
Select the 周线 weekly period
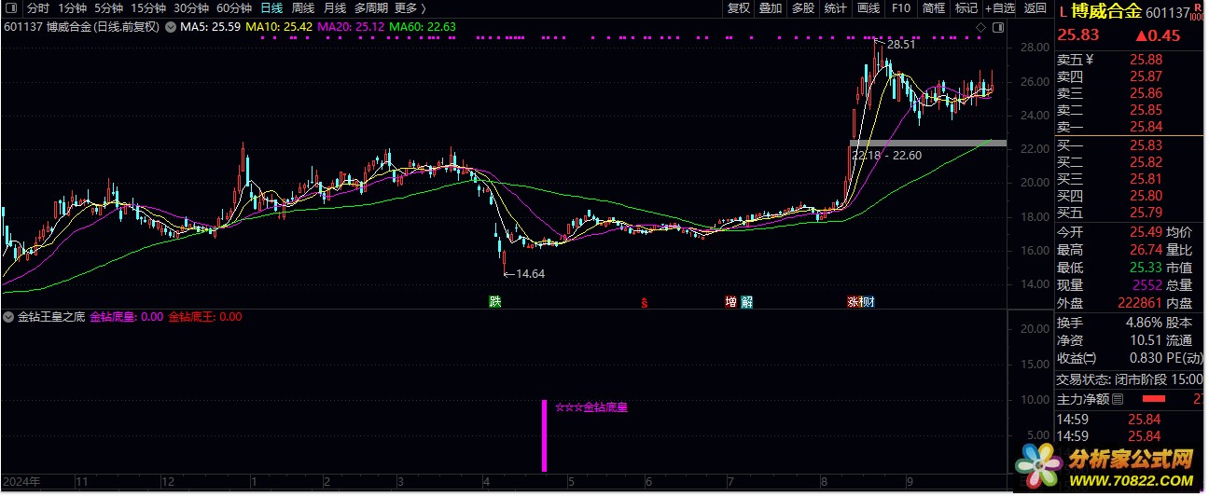pyautogui.click(x=303, y=7)
